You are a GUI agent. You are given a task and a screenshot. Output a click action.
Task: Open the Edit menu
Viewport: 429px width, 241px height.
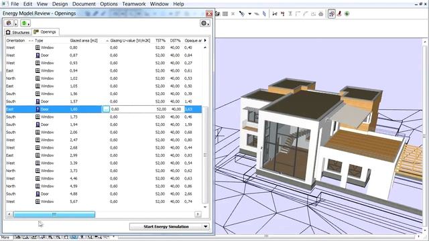coord(27,4)
